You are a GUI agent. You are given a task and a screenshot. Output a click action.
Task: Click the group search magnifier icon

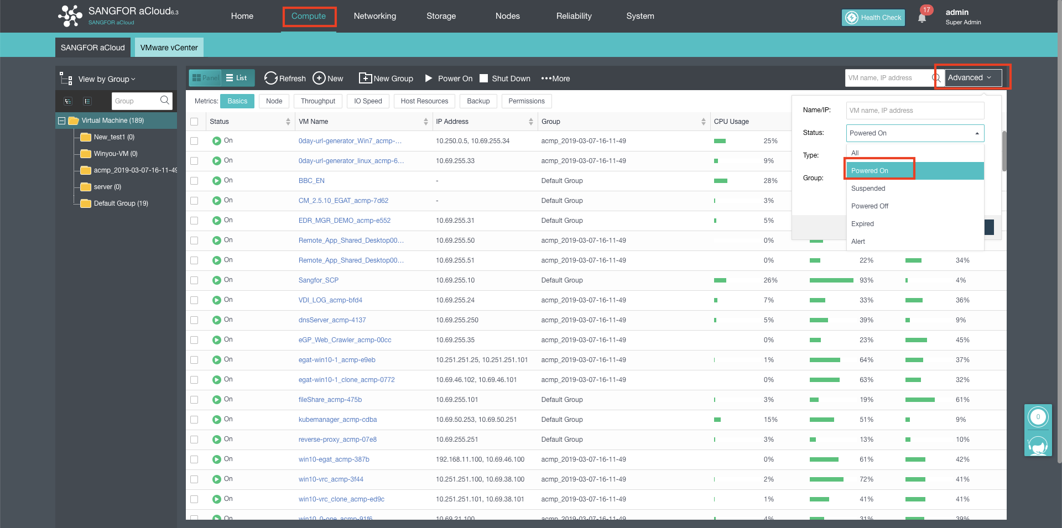164,101
